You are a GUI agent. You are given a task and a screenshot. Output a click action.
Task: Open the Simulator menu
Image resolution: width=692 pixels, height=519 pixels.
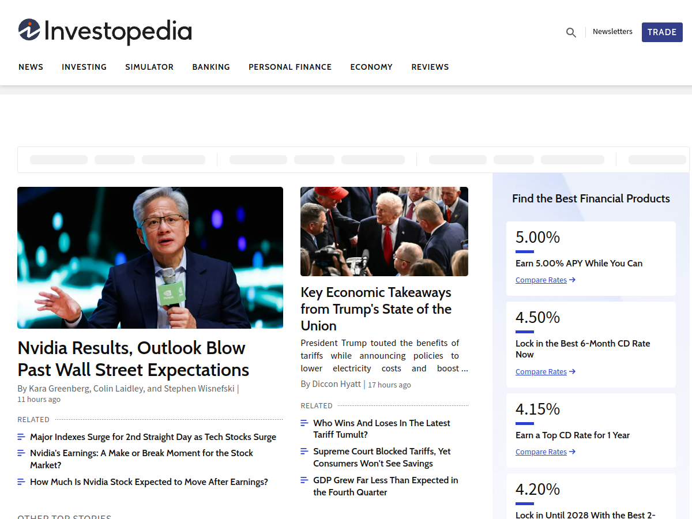click(x=149, y=67)
